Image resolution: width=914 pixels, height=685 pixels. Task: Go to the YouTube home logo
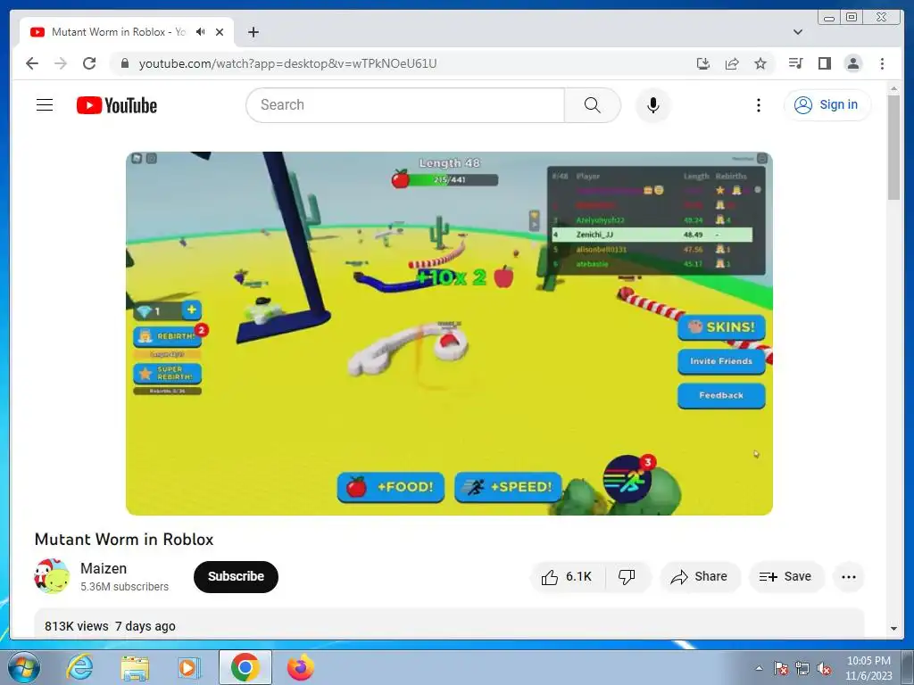click(117, 105)
